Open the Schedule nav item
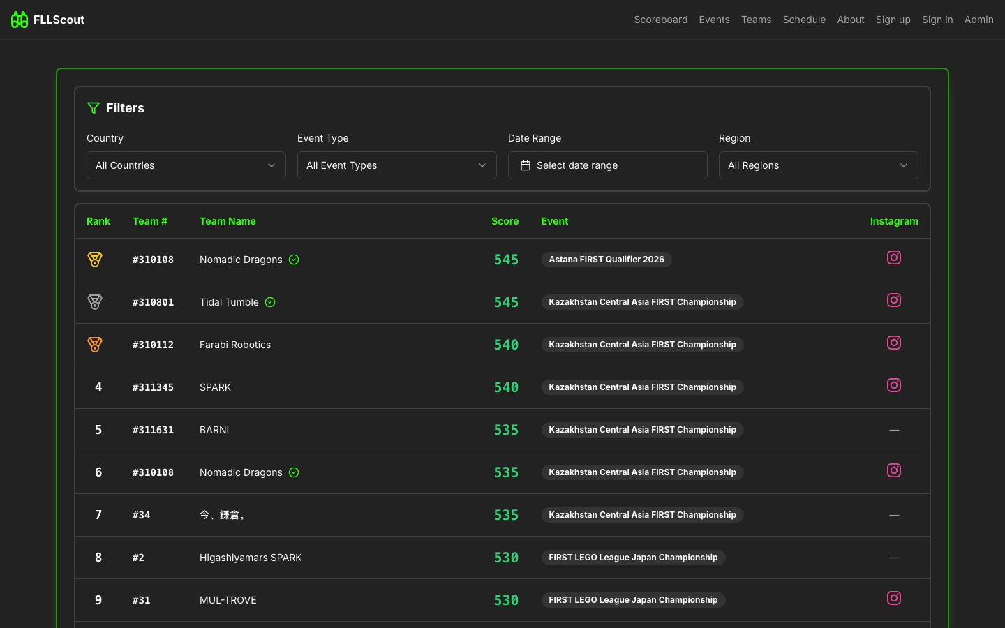The image size is (1005, 628). pyautogui.click(x=804, y=20)
